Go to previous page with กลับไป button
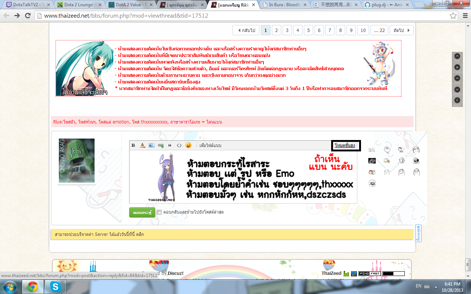 pyautogui.click(x=246, y=30)
